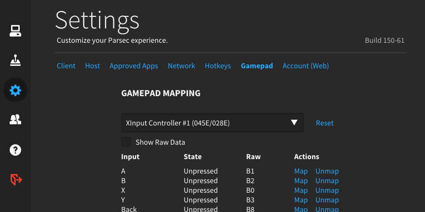Select the Hotkeys tab
The width and height of the screenshot is (425, 212).
click(218, 66)
